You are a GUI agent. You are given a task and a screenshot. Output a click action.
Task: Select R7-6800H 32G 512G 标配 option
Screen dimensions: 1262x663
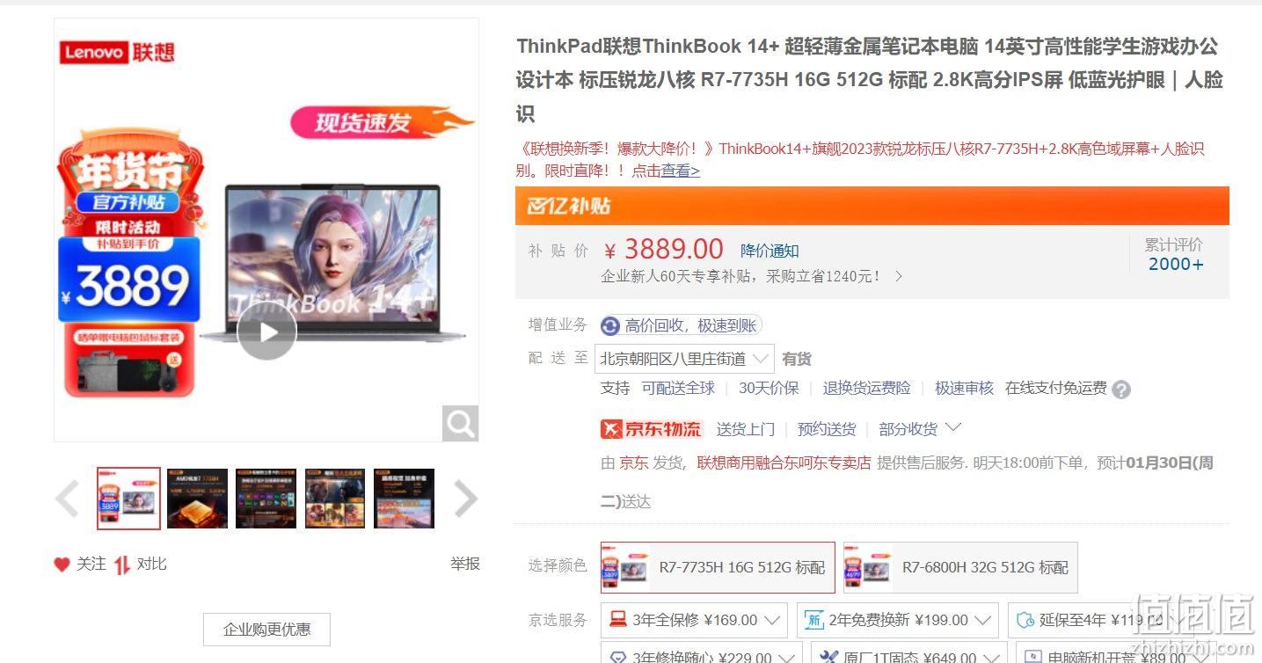tap(960, 568)
